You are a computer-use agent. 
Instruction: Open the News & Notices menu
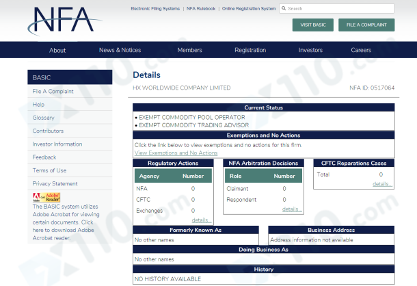pyautogui.click(x=120, y=50)
